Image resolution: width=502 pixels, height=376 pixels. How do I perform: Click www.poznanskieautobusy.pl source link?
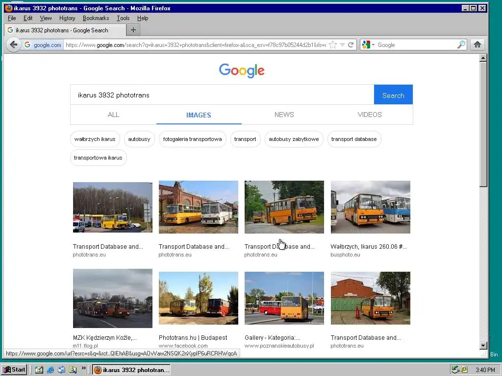(x=279, y=346)
